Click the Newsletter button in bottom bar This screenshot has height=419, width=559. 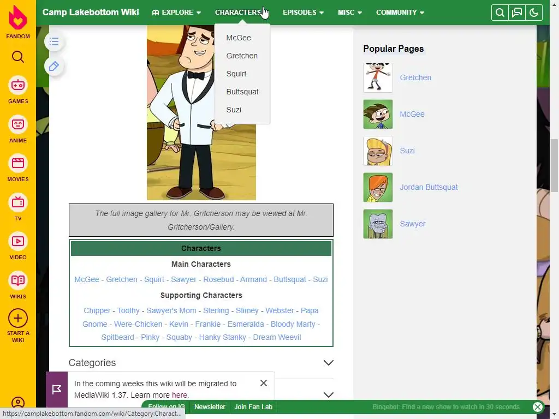click(210, 407)
